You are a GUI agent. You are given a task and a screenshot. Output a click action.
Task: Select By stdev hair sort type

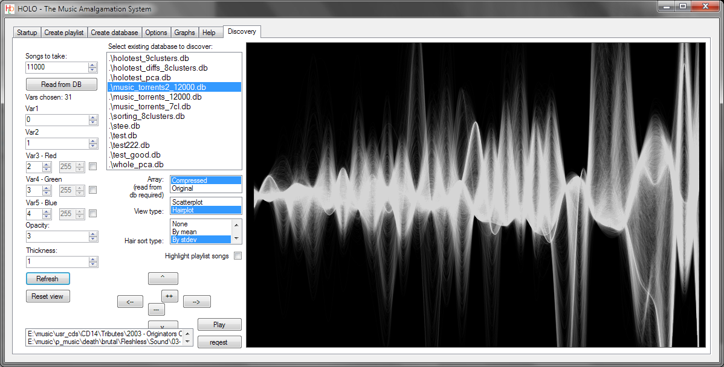click(201, 239)
